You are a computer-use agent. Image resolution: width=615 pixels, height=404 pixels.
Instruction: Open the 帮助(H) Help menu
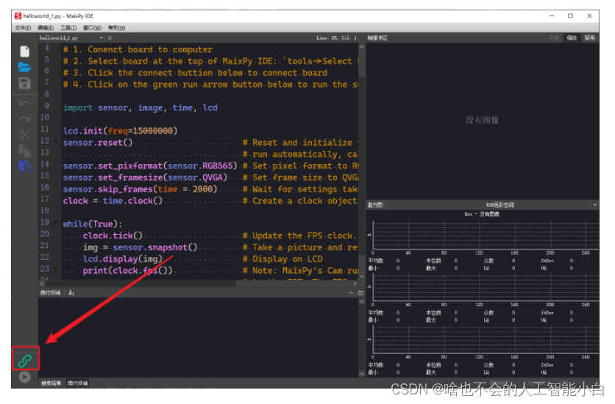[x=116, y=28]
